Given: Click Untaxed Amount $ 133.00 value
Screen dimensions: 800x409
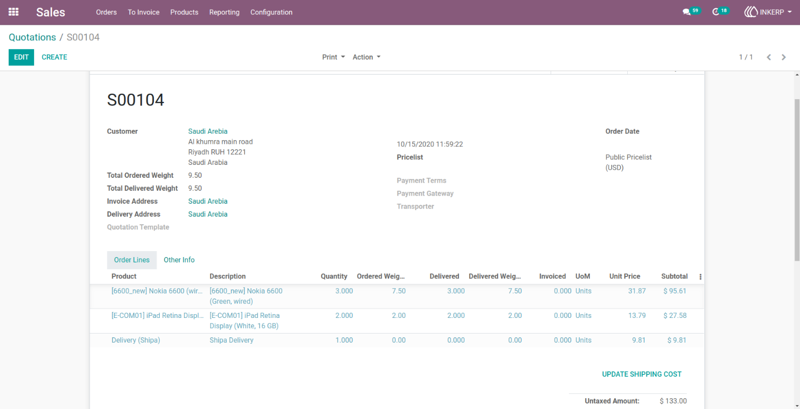Looking at the screenshot, I should pyautogui.click(x=673, y=401).
